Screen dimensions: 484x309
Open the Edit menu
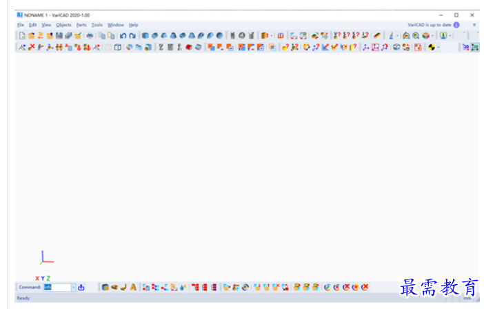[x=32, y=25]
